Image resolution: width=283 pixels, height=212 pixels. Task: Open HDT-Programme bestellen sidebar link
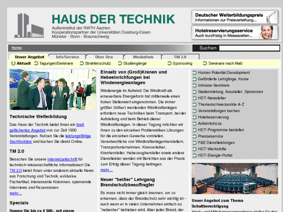pos(221,130)
